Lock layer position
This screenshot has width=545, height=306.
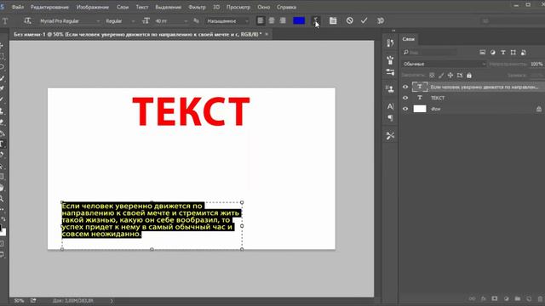click(x=450, y=76)
